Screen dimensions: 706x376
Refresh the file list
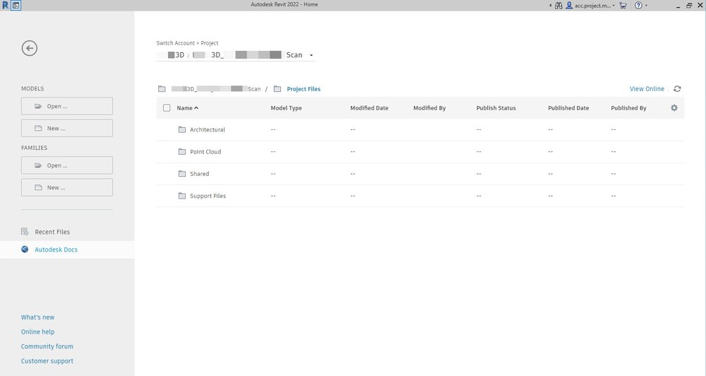point(677,89)
